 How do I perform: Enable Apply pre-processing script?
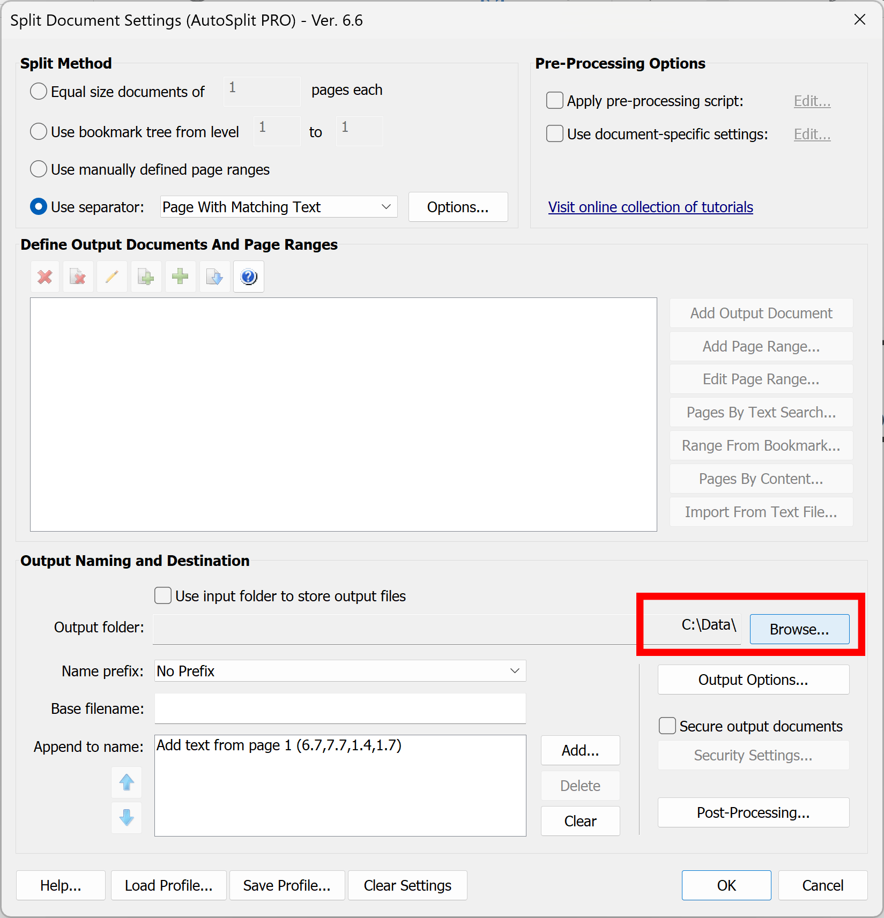(x=554, y=100)
